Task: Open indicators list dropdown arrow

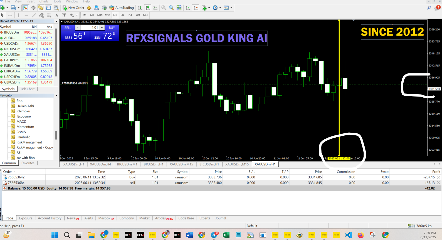Action: [209, 8]
